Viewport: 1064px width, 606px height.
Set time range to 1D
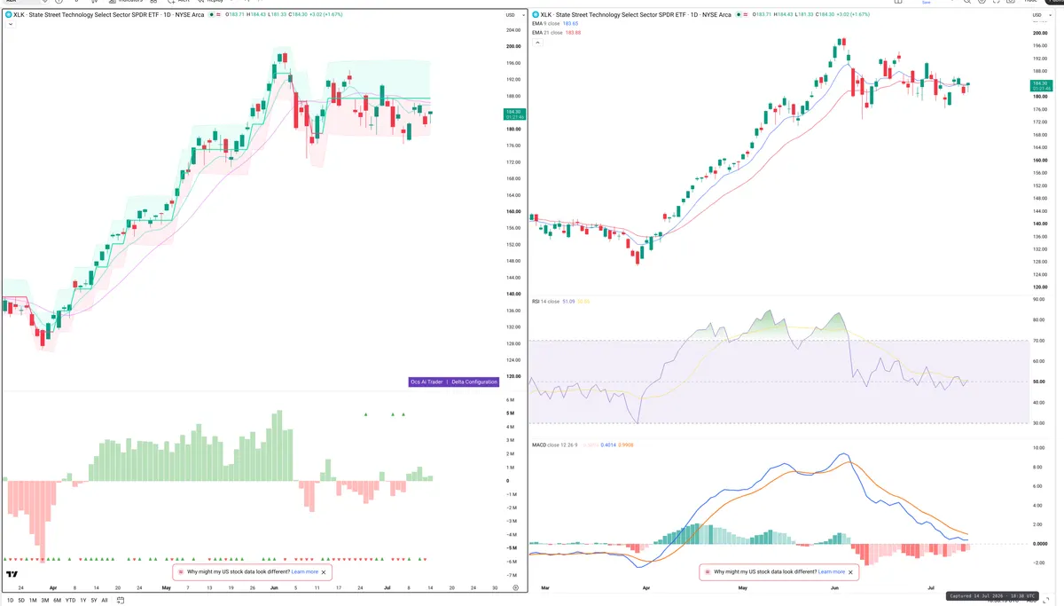point(10,600)
